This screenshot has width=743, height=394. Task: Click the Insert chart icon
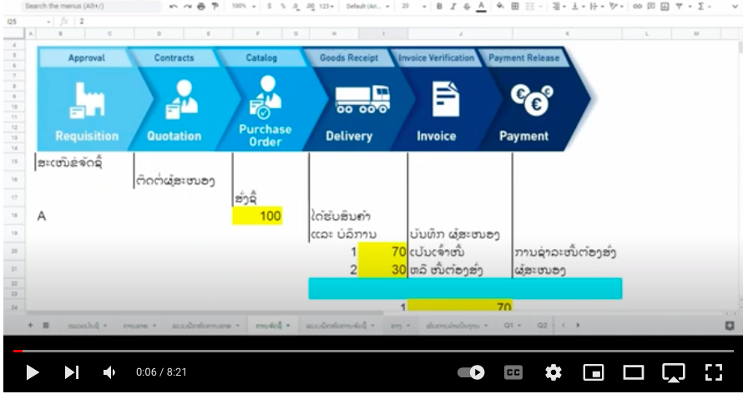pos(665,6)
